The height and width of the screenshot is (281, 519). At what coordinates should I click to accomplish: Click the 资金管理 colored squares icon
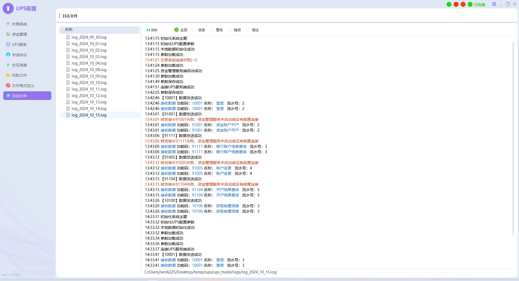pos(8,34)
